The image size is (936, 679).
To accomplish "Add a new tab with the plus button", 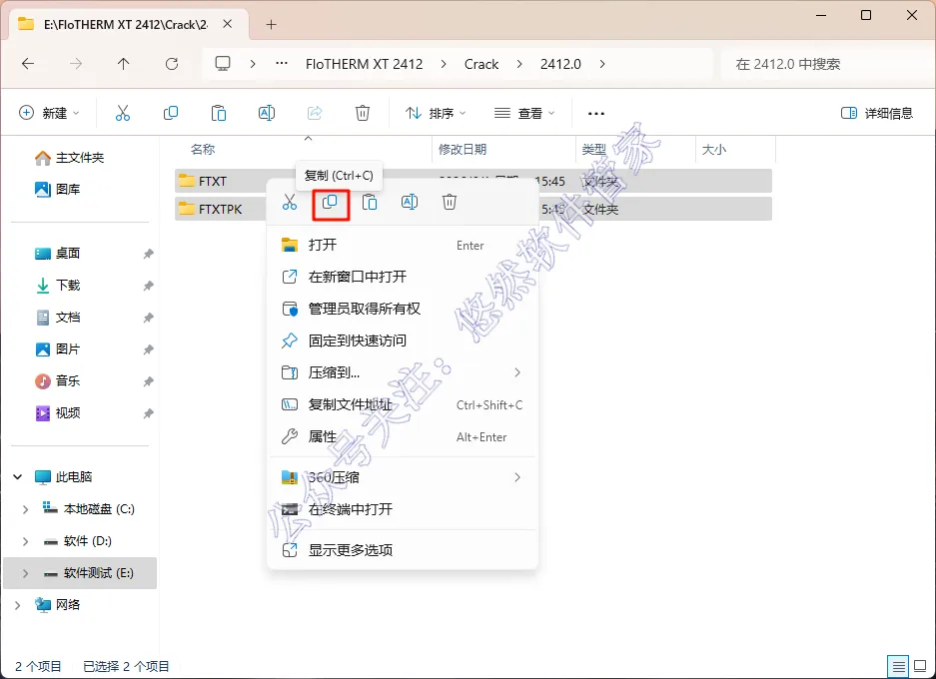I will [271, 24].
